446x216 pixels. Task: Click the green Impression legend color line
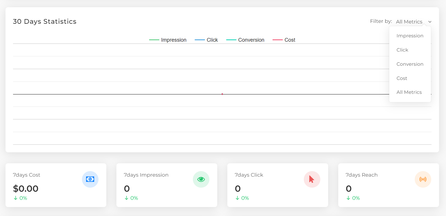154,40
